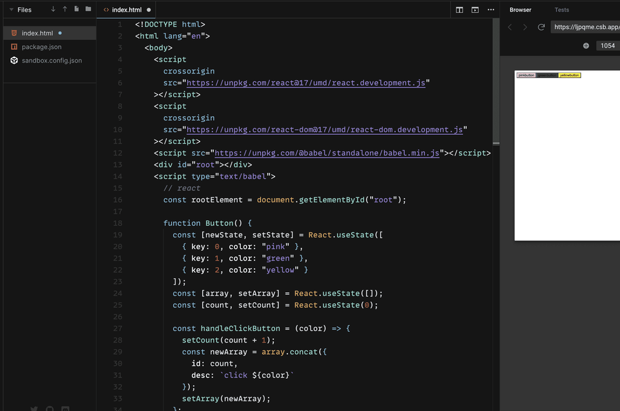Collapse the Files panel triangle
This screenshot has height=411, width=620.
click(x=12, y=10)
